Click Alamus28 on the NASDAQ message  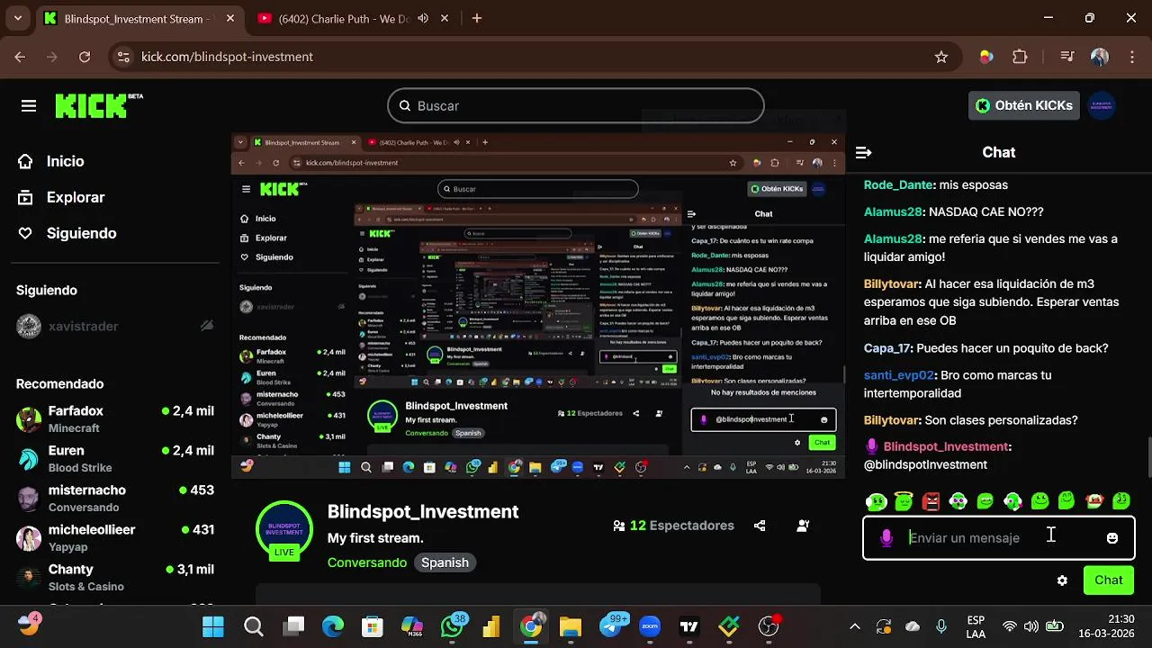pos(893,211)
